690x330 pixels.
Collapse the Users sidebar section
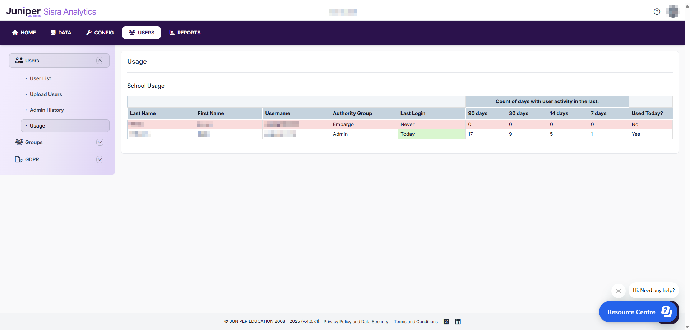point(100,61)
